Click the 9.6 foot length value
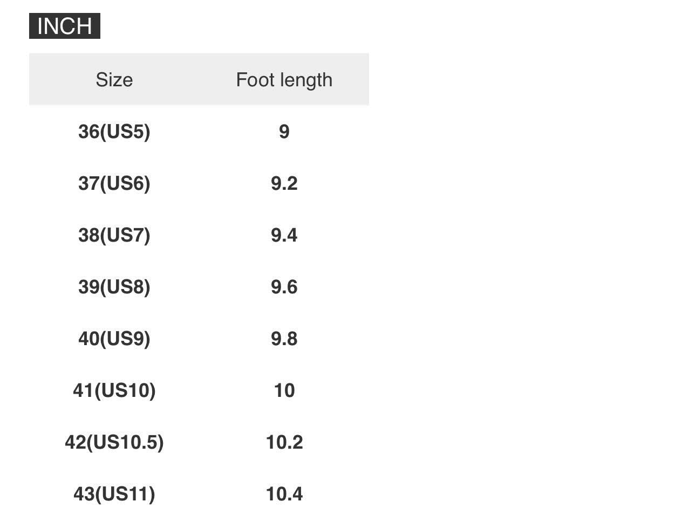The height and width of the screenshot is (522, 696). point(284,287)
